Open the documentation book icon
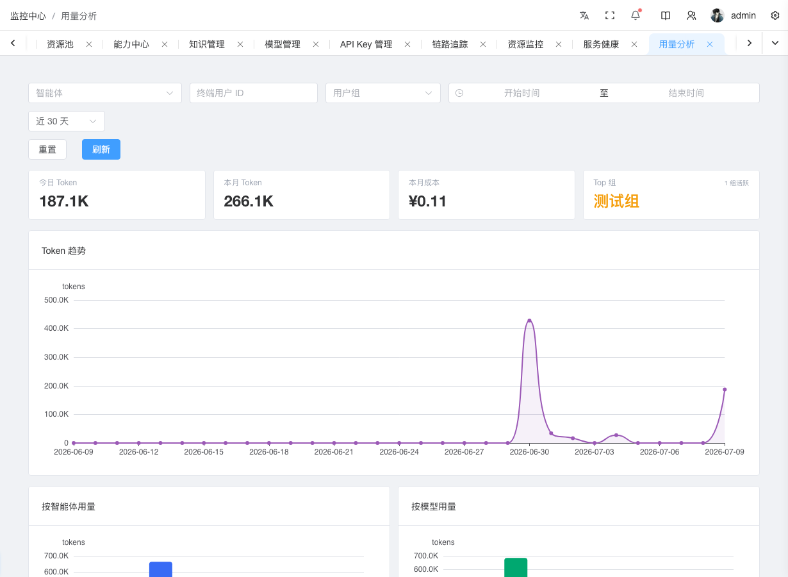Screen dimensions: 788x577 (x=666, y=15)
